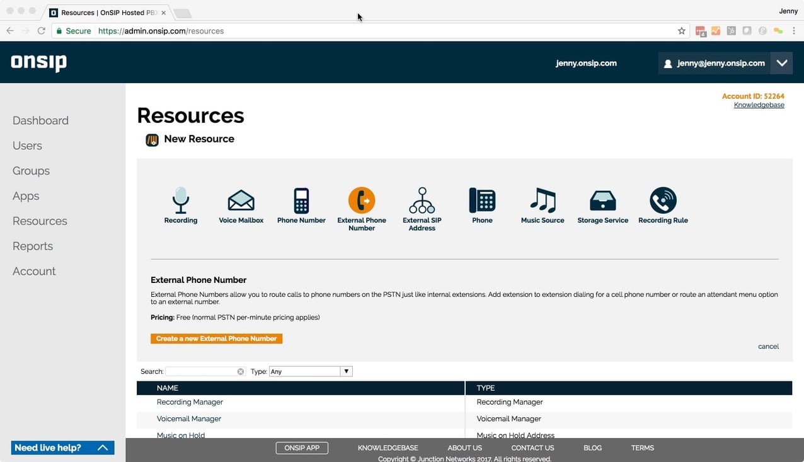Image resolution: width=804 pixels, height=462 pixels.
Task: Choose the Music Source notes icon
Action: coord(543,200)
